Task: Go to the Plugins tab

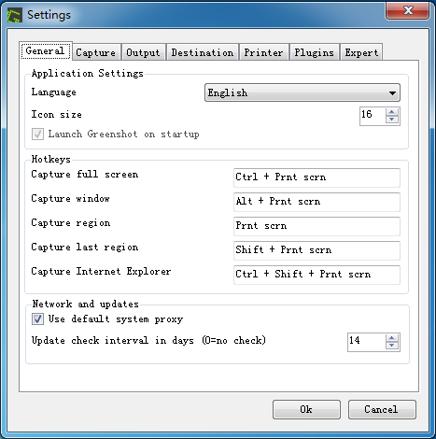Action: pyautogui.click(x=315, y=52)
